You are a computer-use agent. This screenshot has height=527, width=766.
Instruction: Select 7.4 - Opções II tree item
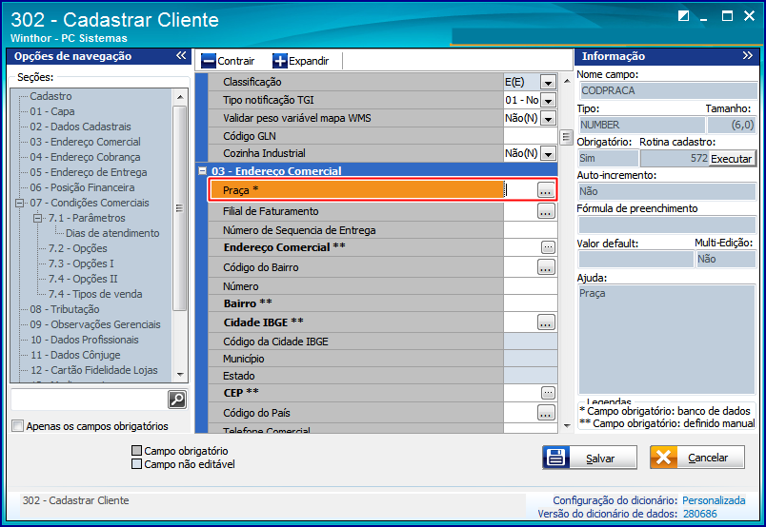(x=83, y=279)
